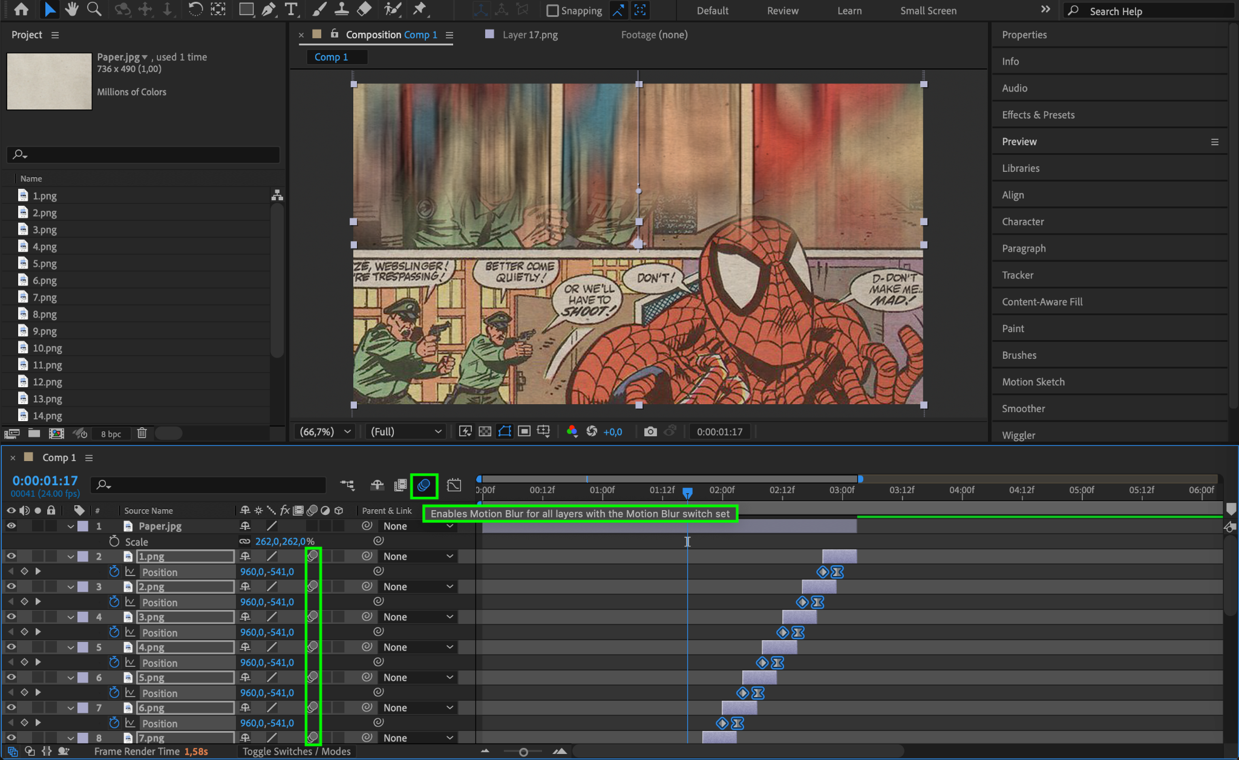Open the Effects & Presets panel
Image resolution: width=1239 pixels, height=760 pixels.
(1038, 115)
